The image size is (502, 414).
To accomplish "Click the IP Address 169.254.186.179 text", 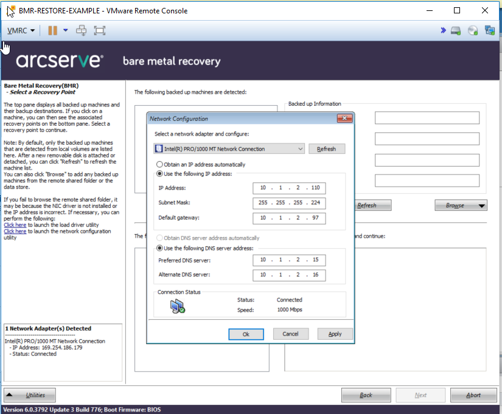I will click(x=47, y=348).
